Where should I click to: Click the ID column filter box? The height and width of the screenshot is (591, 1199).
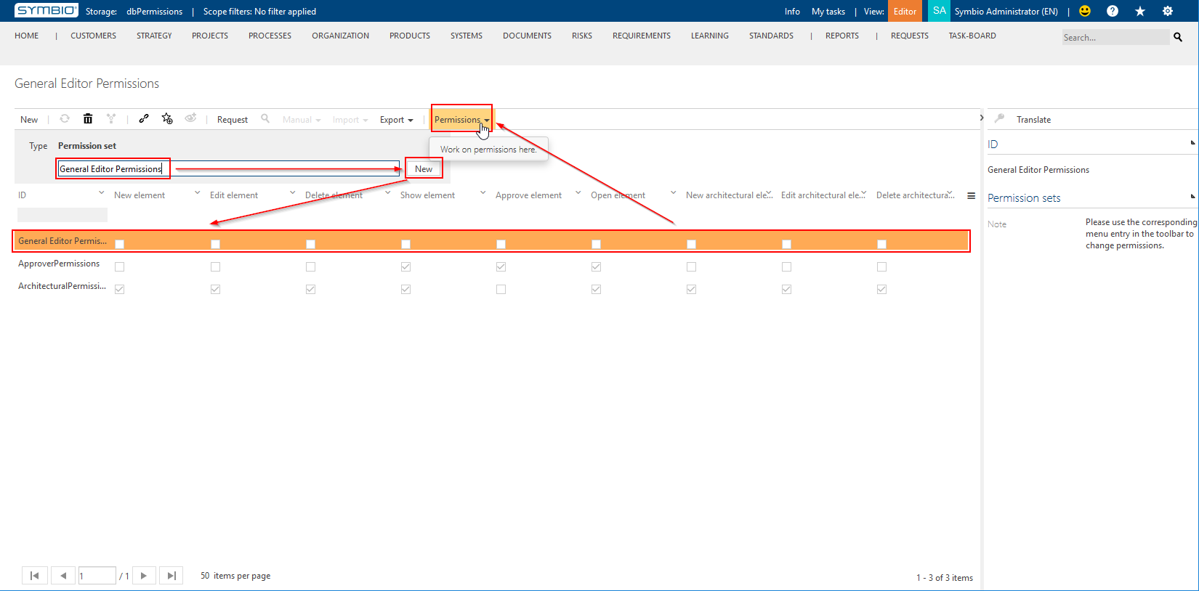[62, 215]
